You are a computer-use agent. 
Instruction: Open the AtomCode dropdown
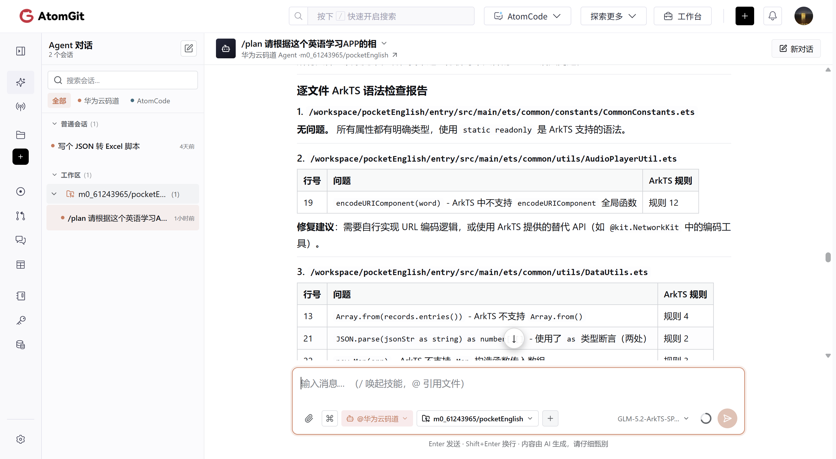point(527,16)
